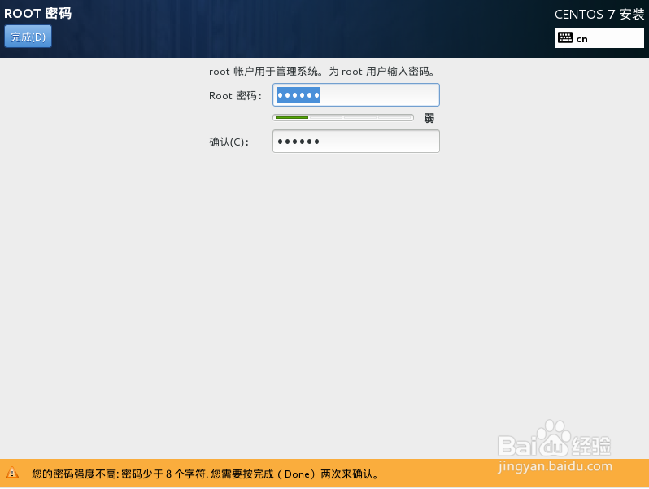The image size is (649, 489).
Task: Click the 确认(C) field label
Action: coord(229,142)
